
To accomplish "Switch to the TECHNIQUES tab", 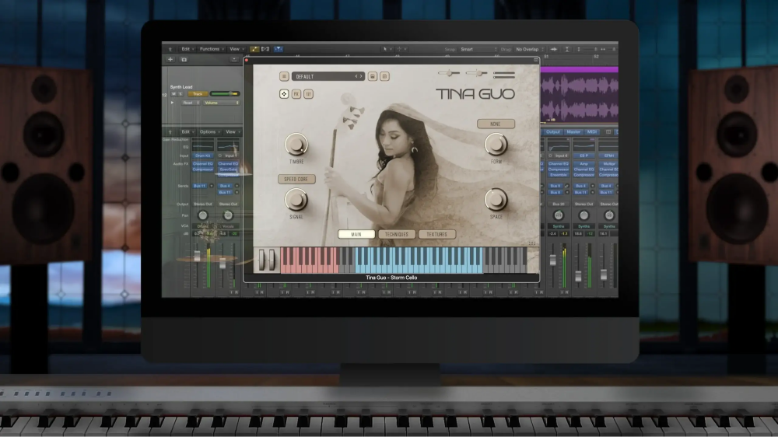I will (x=397, y=234).
